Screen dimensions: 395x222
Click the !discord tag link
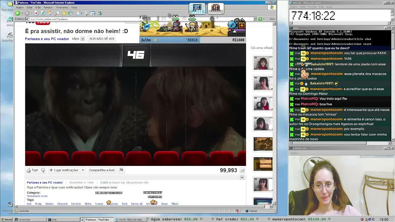pyautogui.click(x=62, y=204)
